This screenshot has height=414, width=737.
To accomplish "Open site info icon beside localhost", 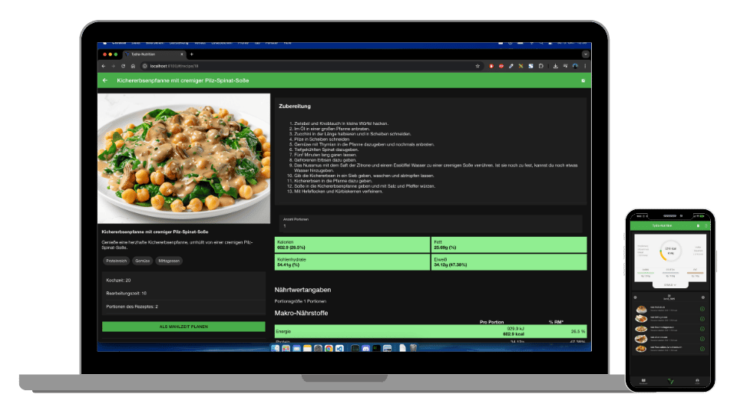I will (145, 66).
